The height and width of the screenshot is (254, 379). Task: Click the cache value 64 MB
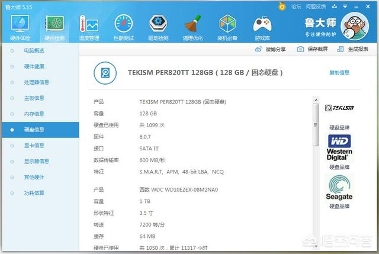[147, 236]
